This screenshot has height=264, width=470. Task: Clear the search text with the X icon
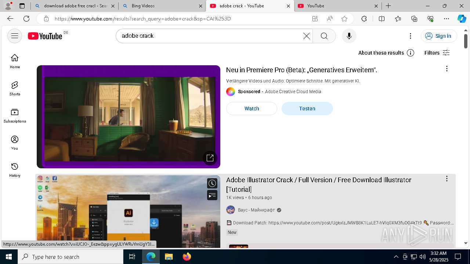click(x=307, y=36)
